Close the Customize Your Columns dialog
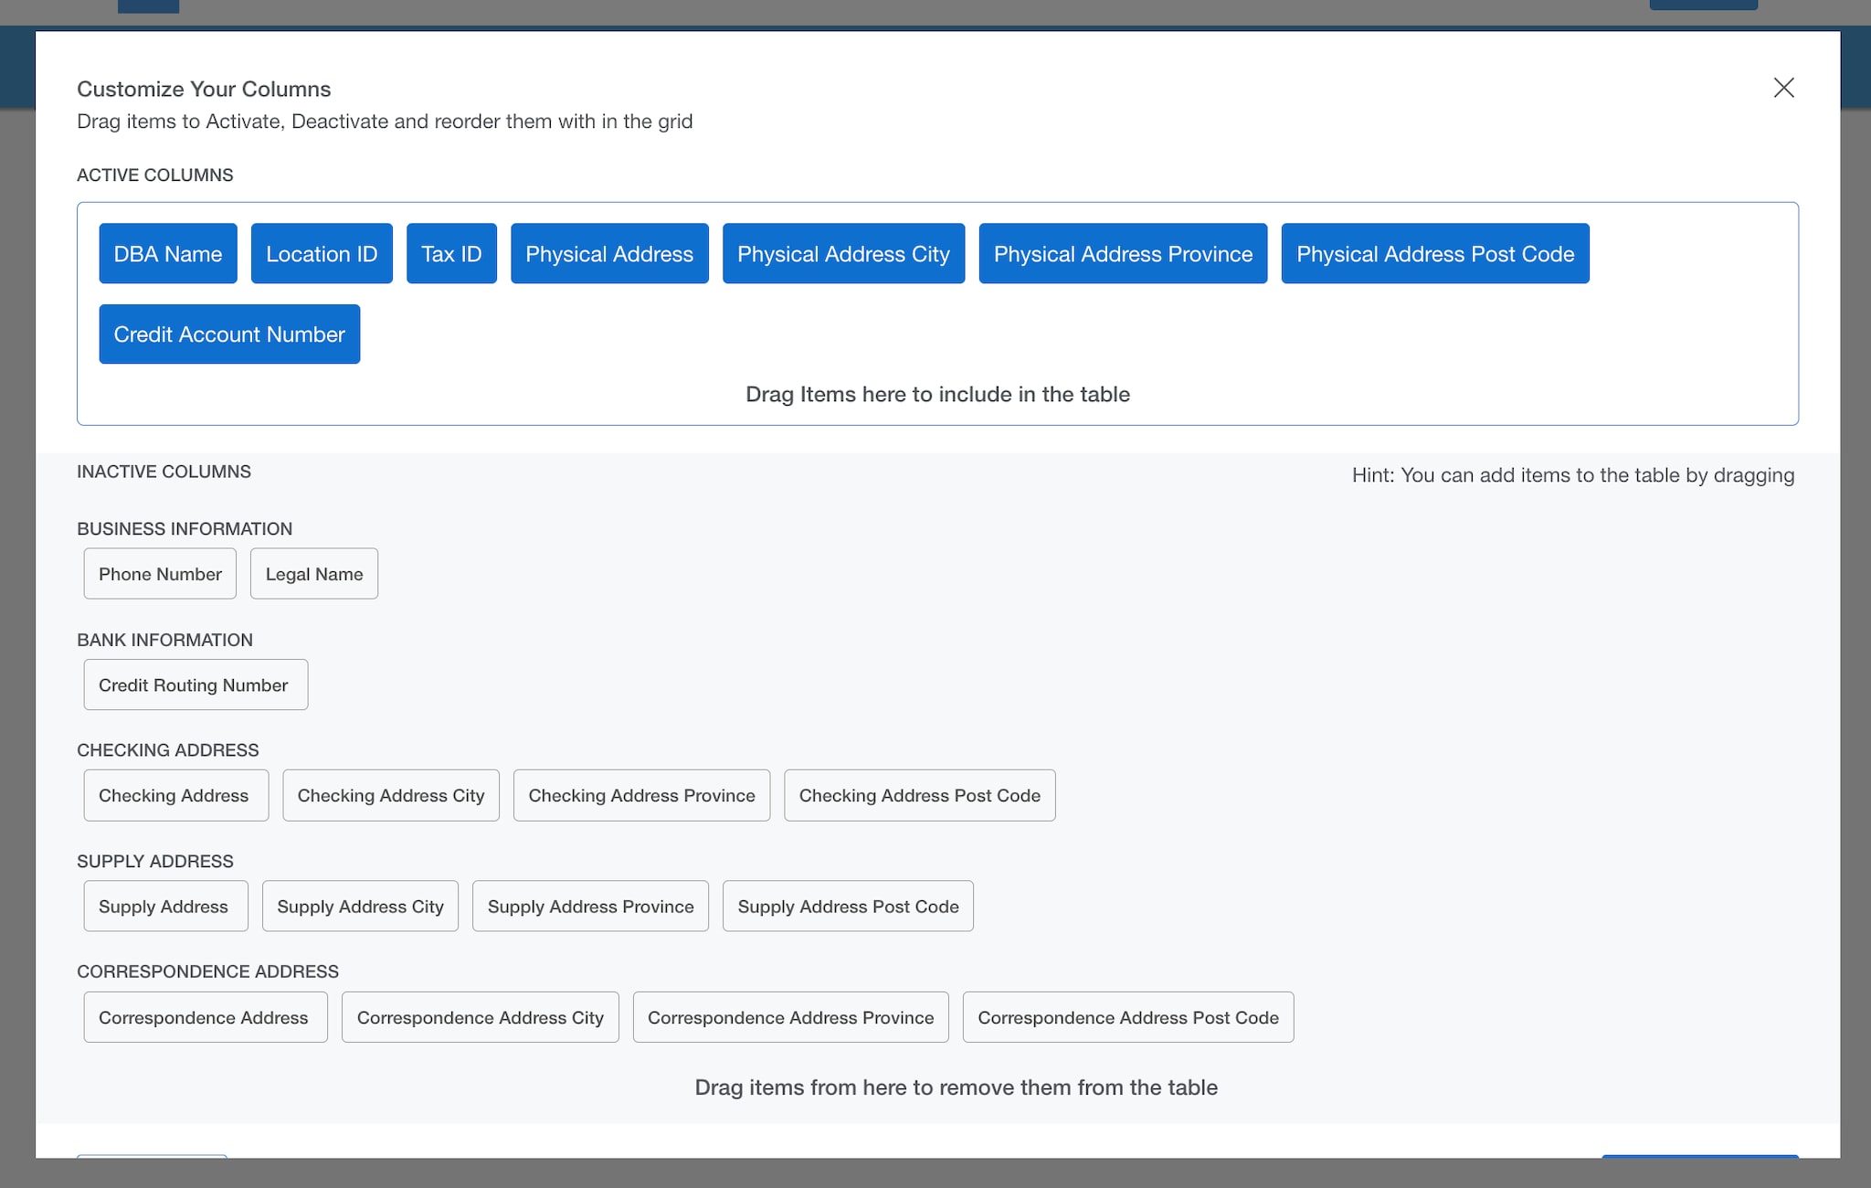1871x1188 pixels. click(1783, 88)
